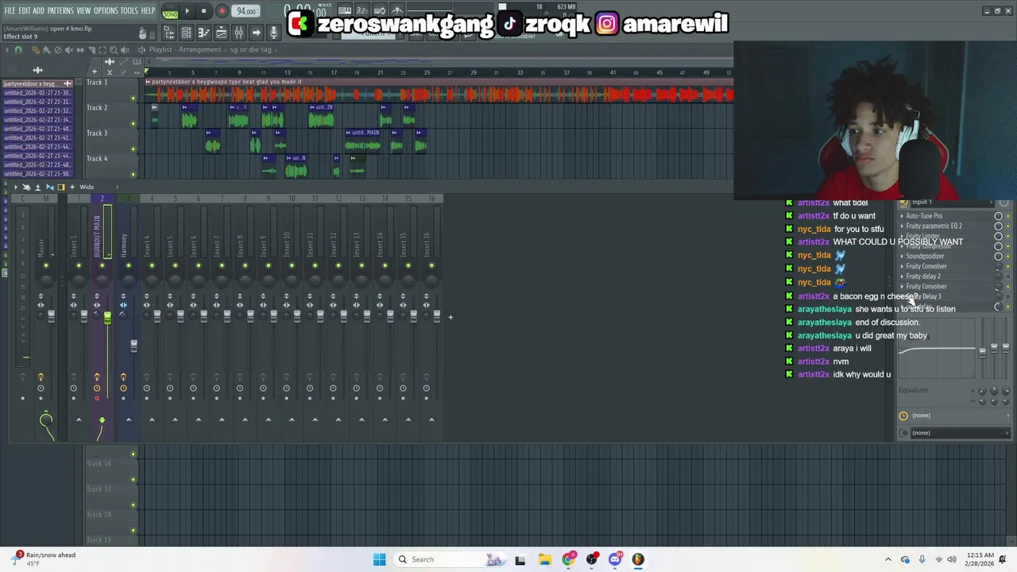Image resolution: width=1017 pixels, height=572 pixels.
Task: Select the playlist Select tool
Action: click(x=102, y=49)
